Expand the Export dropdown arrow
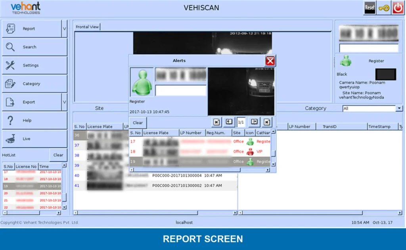The image size is (406, 250). click(x=64, y=102)
